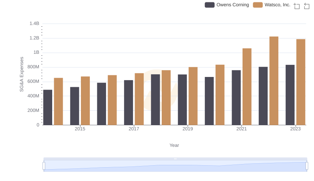
Task: Click the Owens Corning bar for 2017
Action: 129,103
